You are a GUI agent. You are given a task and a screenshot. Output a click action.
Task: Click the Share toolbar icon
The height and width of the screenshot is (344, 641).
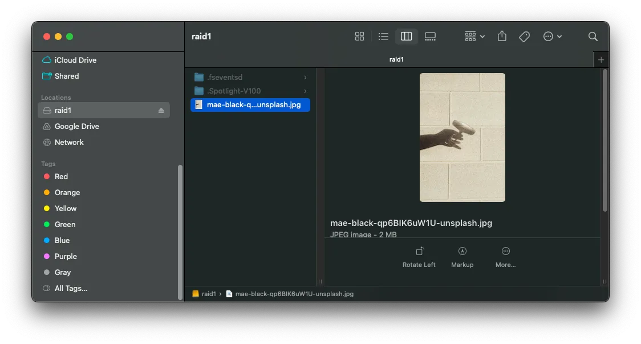pos(502,37)
